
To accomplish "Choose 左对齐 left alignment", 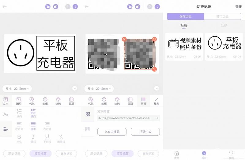I will coord(19,126).
